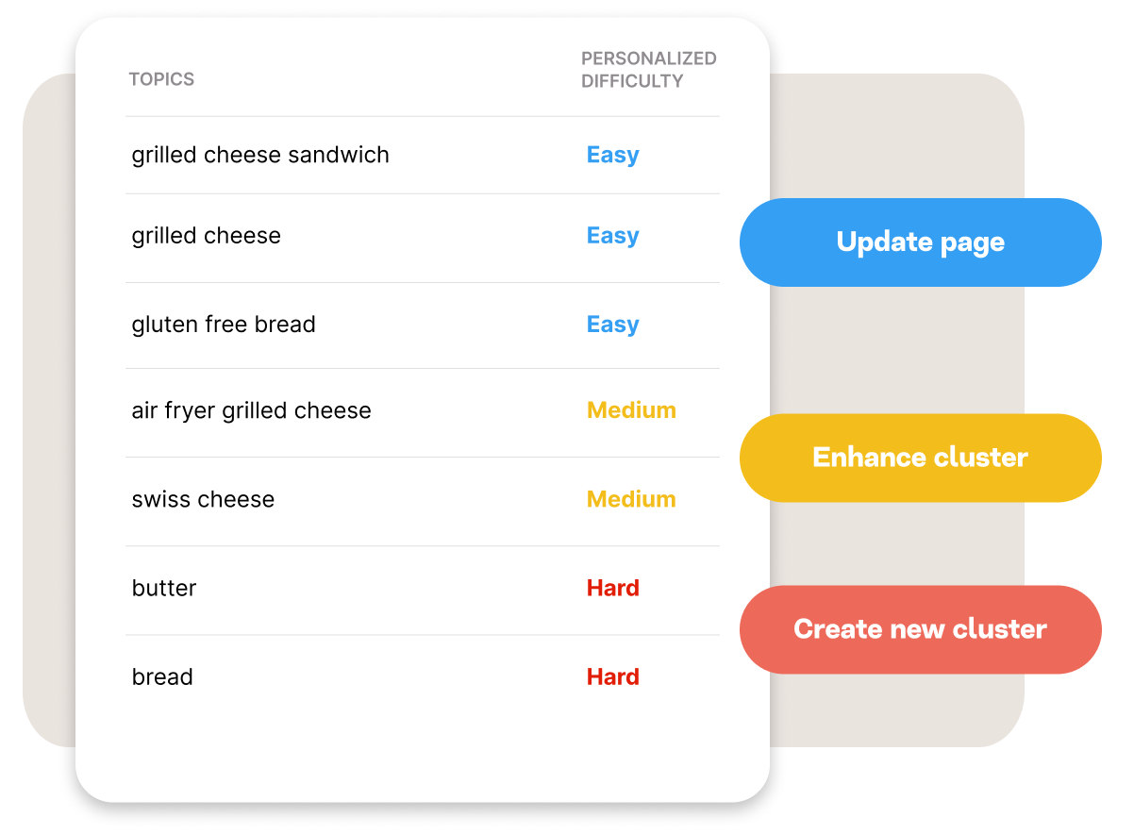The height and width of the screenshot is (834, 1134).
Task: Select the grilled cheese sandwich topic
Action: click(260, 155)
